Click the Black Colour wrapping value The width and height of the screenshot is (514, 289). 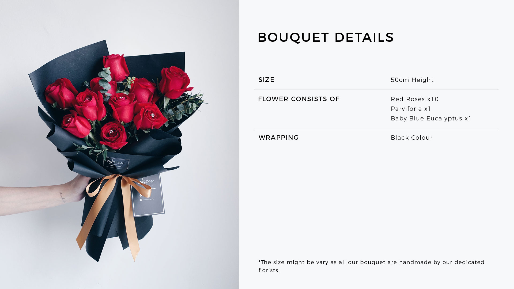tap(412, 138)
